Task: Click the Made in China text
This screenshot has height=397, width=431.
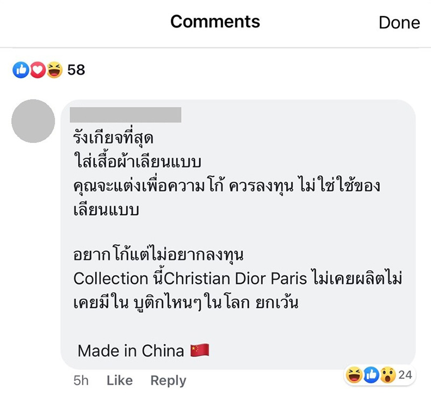Action: 131,351
